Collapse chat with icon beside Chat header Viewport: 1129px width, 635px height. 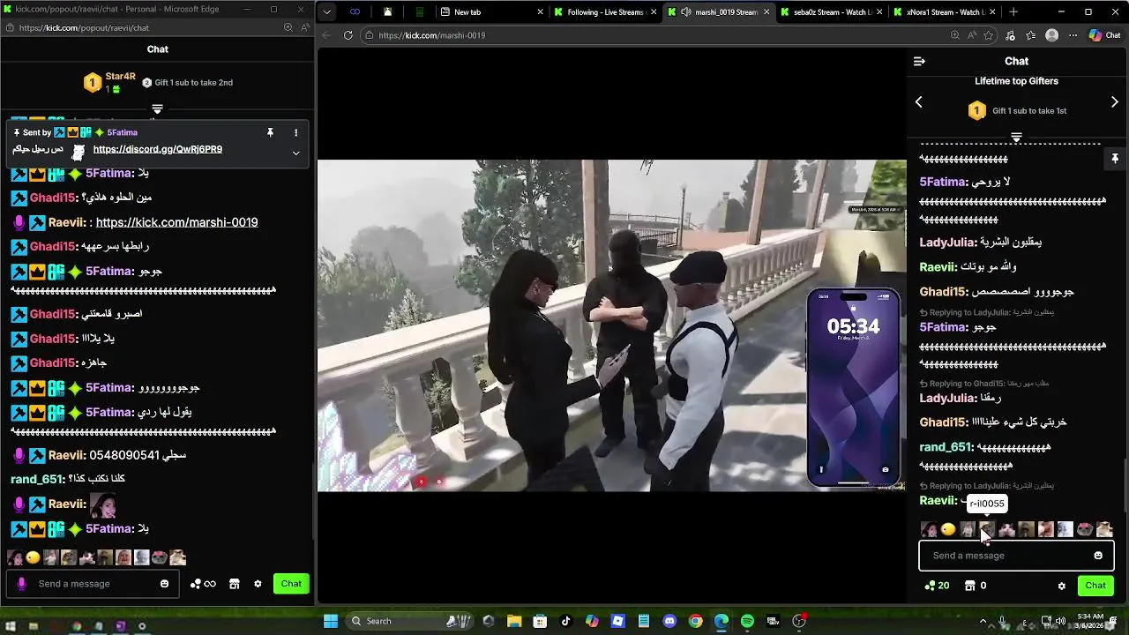[919, 61]
